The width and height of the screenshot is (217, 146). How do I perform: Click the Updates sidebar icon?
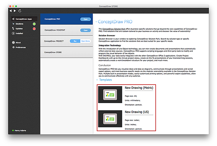13,28
